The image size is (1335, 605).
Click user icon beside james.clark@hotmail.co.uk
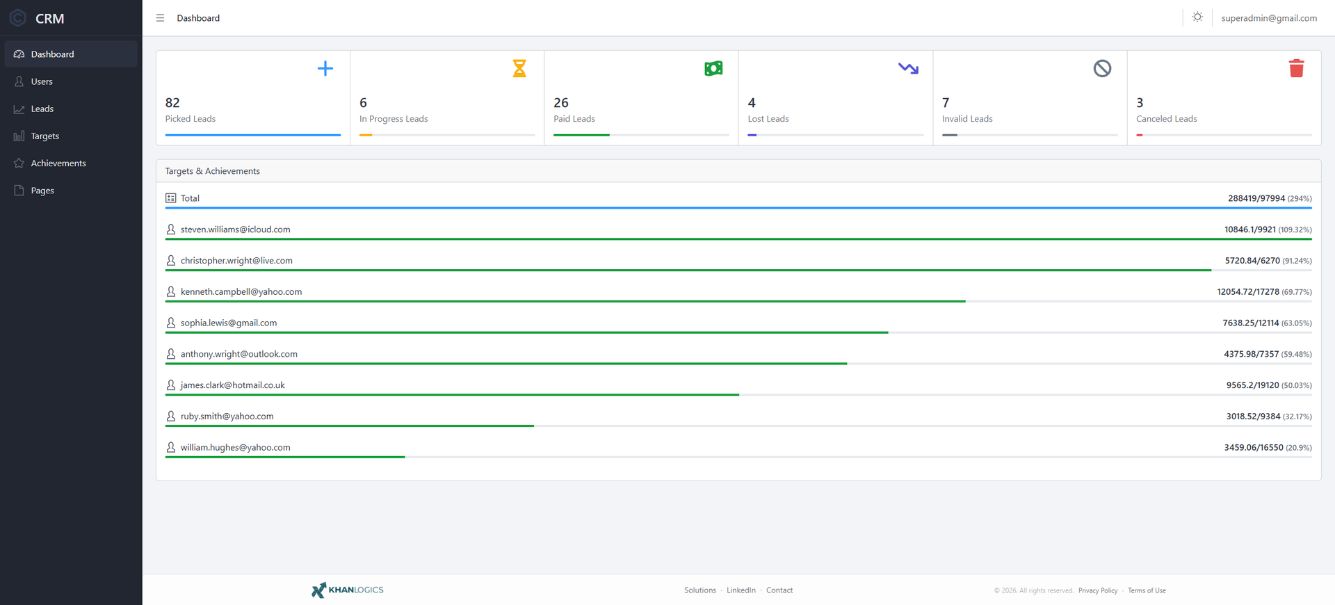170,385
